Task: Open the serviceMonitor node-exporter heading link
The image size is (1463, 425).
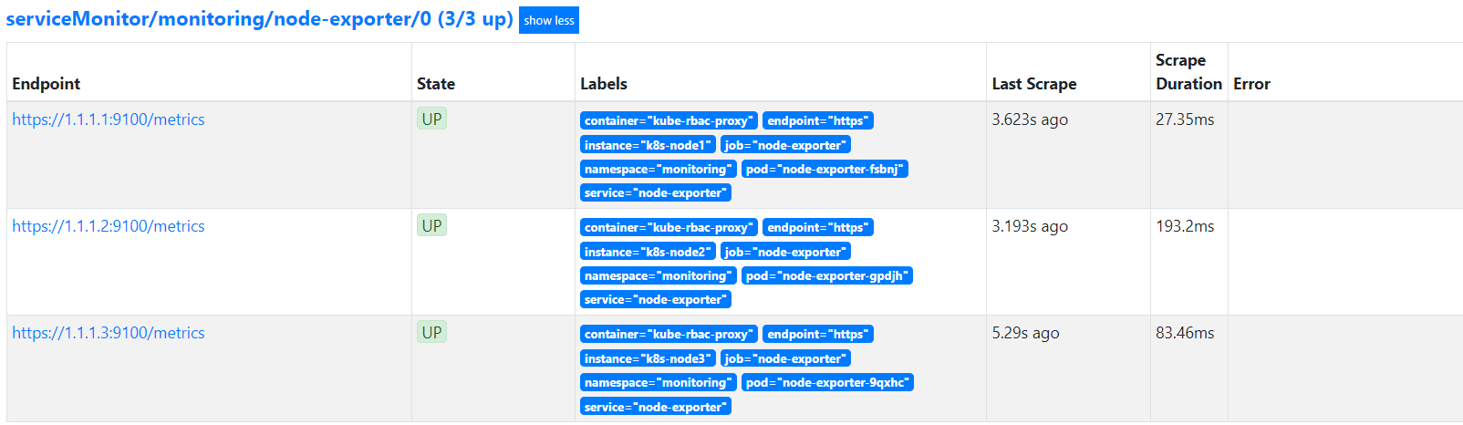Action: click(x=259, y=19)
